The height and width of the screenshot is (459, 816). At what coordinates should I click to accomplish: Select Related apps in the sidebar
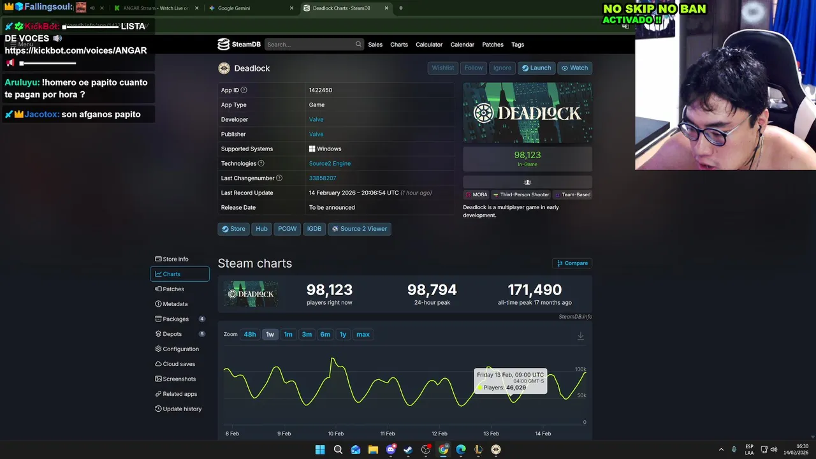pyautogui.click(x=180, y=394)
